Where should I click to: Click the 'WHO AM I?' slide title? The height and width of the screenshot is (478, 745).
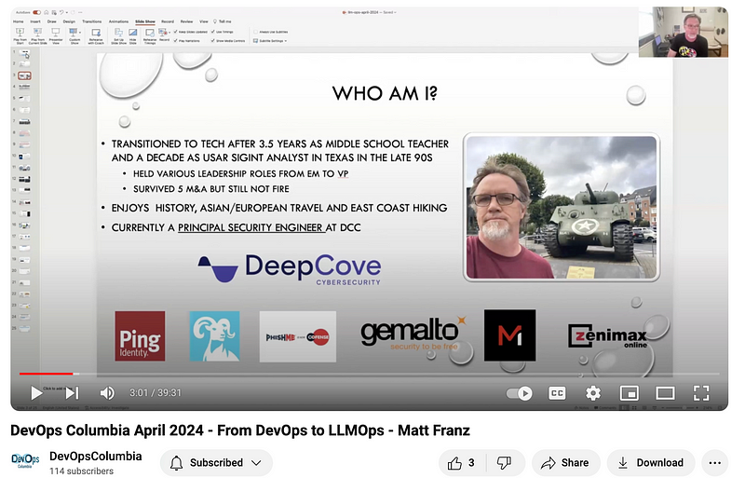click(x=385, y=93)
